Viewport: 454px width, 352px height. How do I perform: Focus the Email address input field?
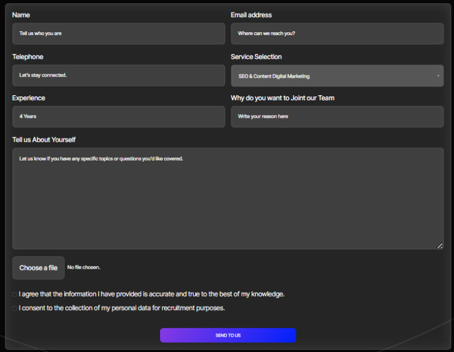[337, 33]
